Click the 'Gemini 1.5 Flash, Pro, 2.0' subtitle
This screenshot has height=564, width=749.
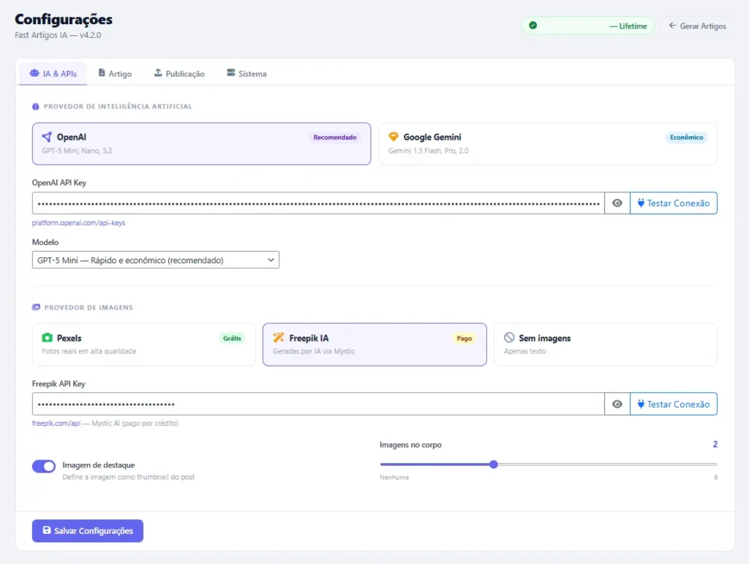[x=429, y=151]
